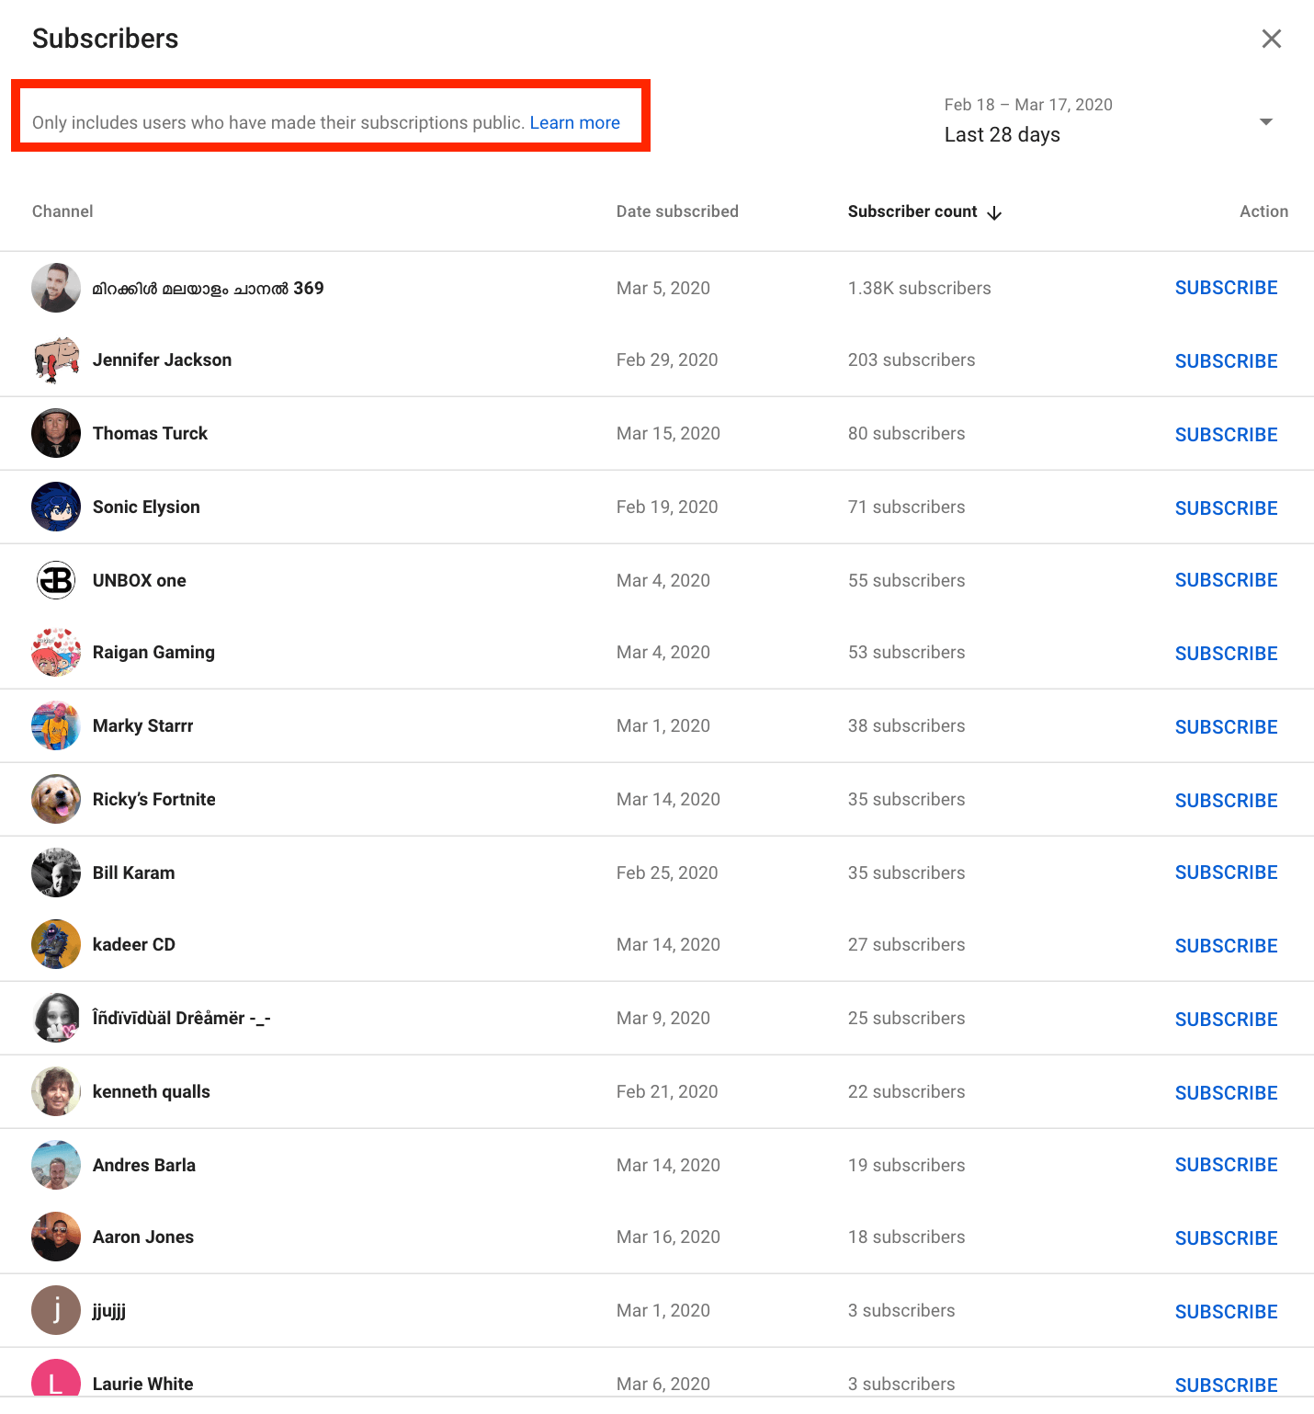Open Sonic Elysion's avatar icon
Screen dimensions: 1314x1414
[x=56, y=507]
